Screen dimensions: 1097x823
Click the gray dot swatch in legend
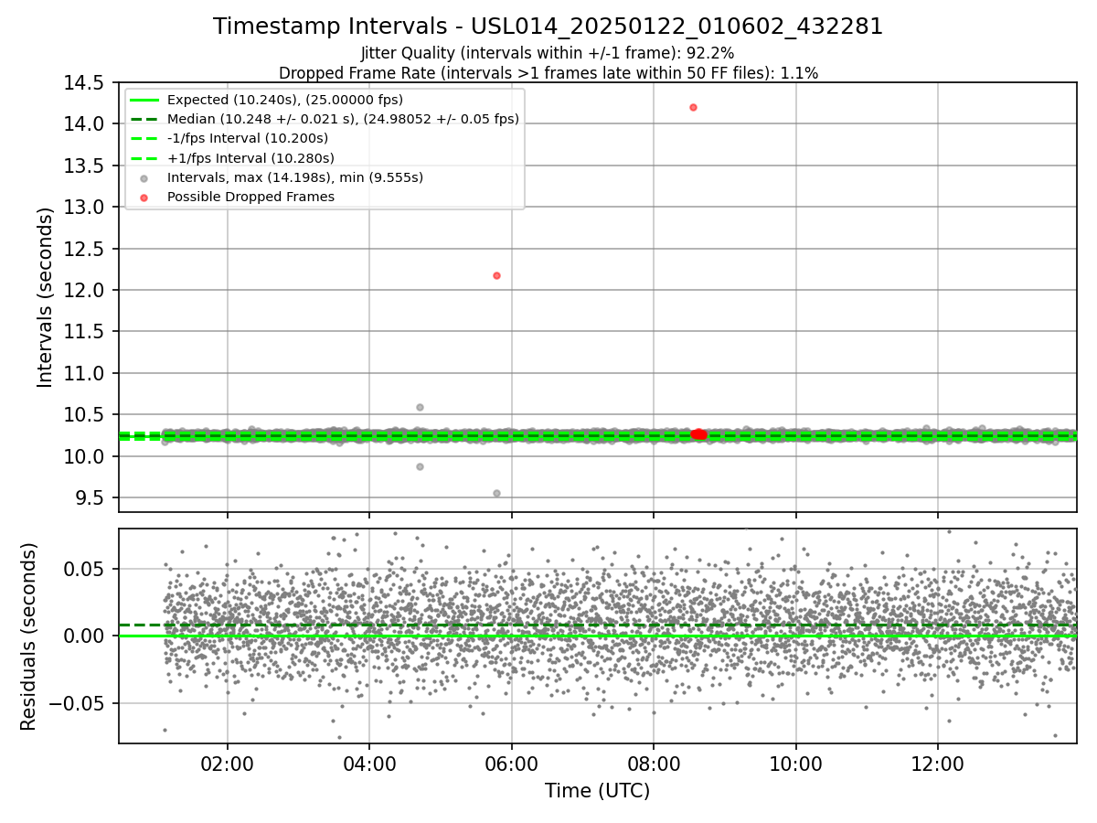[x=144, y=178]
